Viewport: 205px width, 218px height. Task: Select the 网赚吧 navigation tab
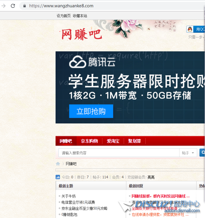pos(66,141)
